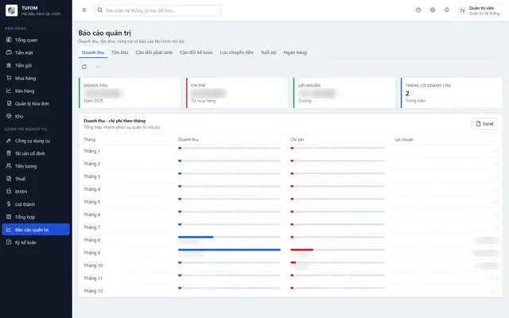Click the refresh icon below the tabs
The height and width of the screenshot is (318, 509).
84,67
